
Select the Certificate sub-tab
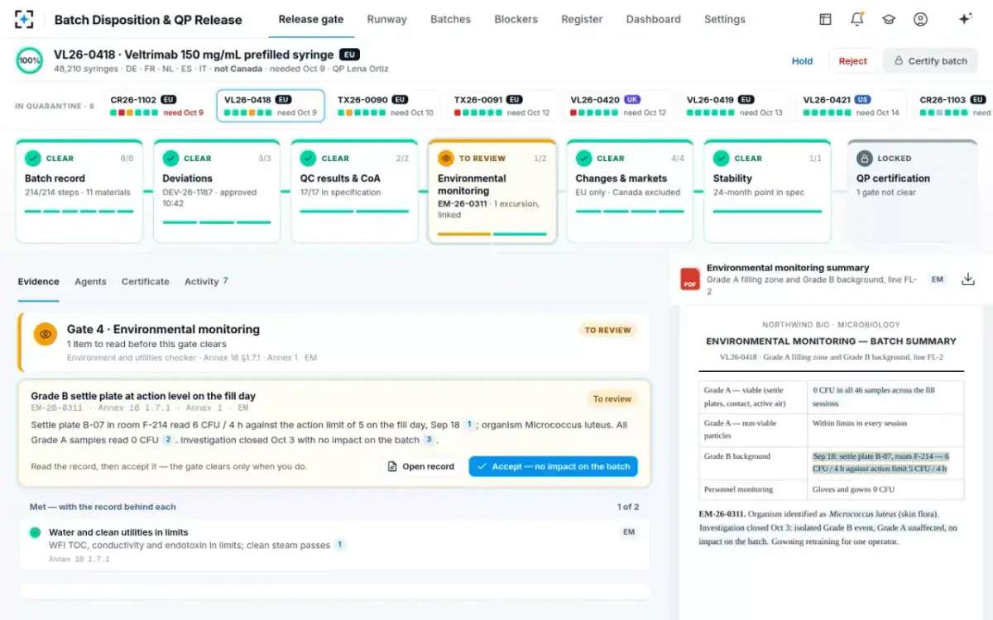pyautogui.click(x=146, y=281)
